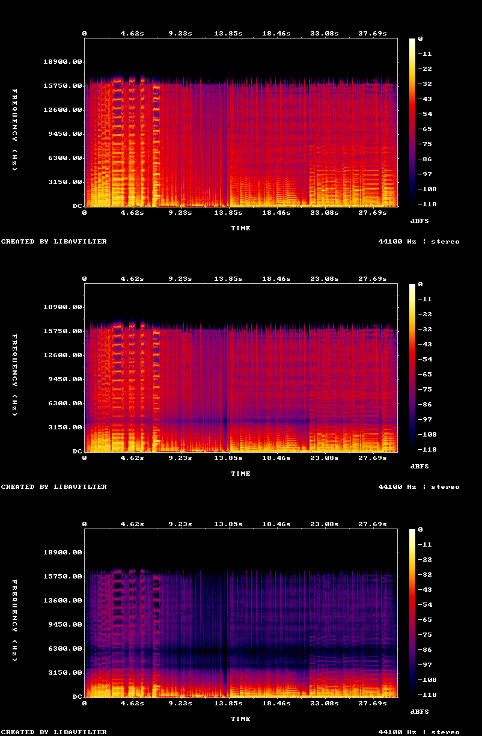Click the '15750.00' frequency tick on the first spectrogram
This screenshot has width=482, height=736.
(63, 86)
